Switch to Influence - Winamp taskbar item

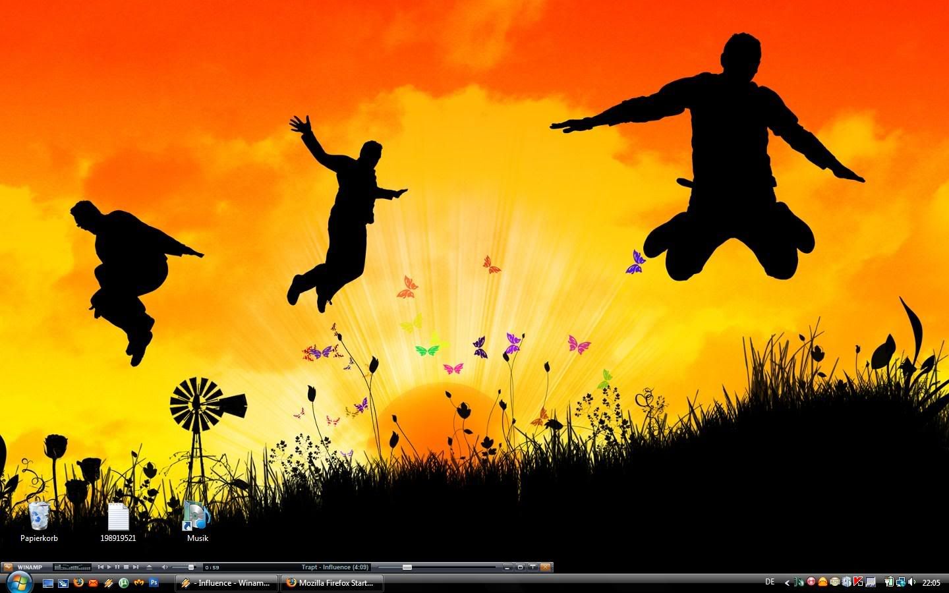tap(226, 582)
